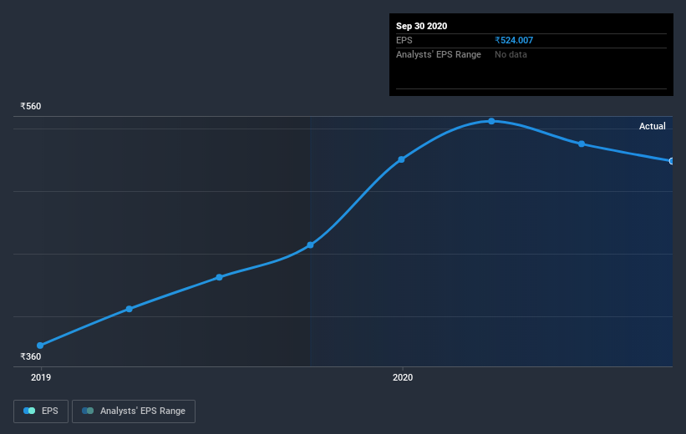This screenshot has height=434, width=686.
Task: Select the EPS data point at the shaded region start
Action: point(310,245)
